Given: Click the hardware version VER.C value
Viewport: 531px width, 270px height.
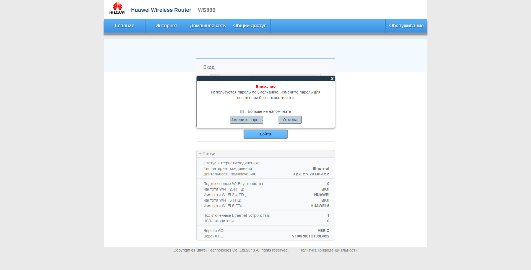Looking at the screenshot, I should [323, 231].
